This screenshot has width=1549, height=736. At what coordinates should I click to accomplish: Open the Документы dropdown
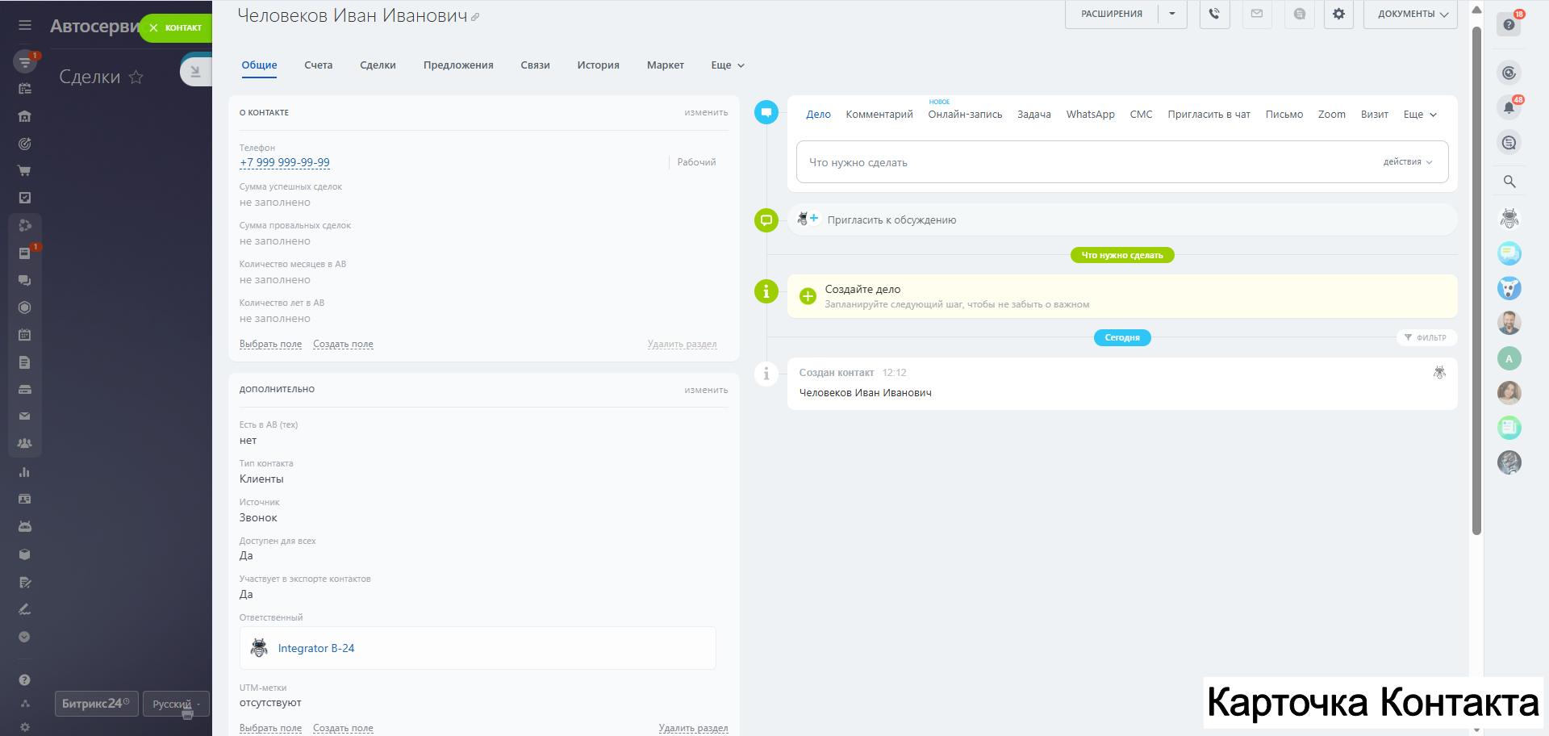(1410, 14)
